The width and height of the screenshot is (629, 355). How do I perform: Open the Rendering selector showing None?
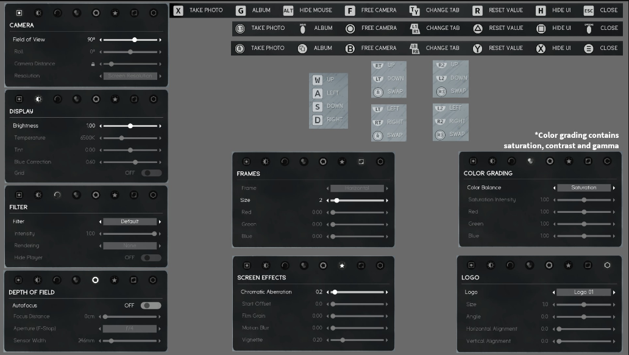(130, 245)
